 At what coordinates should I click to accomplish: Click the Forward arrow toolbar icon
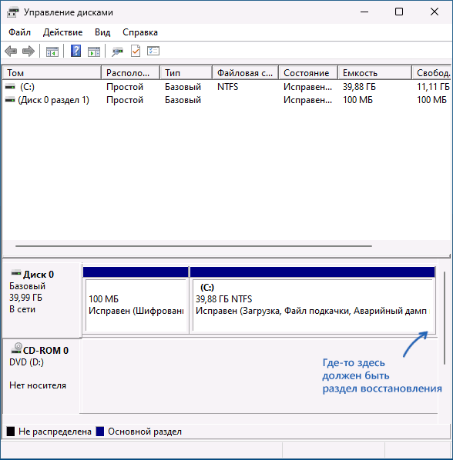pos(29,52)
